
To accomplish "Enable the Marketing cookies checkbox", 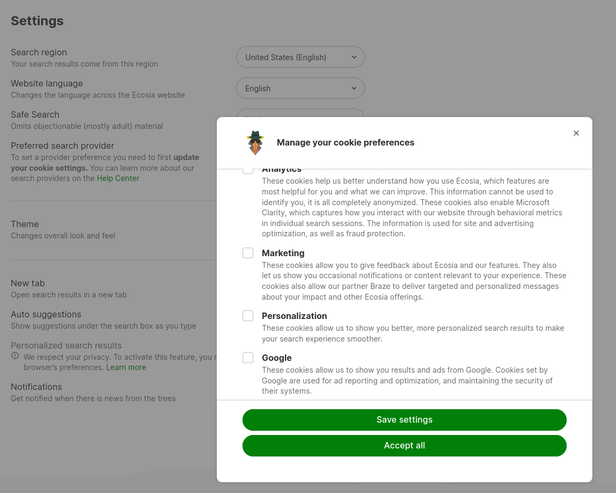I will 248,253.
